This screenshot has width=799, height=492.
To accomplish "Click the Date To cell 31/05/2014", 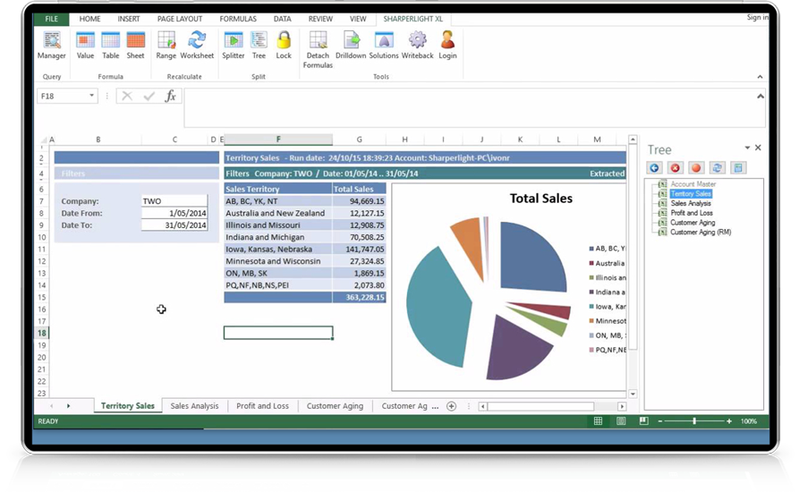I will point(174,225).
